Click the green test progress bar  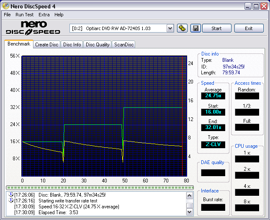[100, 187]
